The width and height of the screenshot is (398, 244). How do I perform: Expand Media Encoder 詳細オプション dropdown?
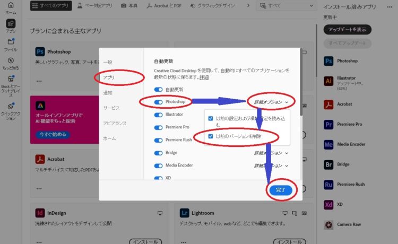point(271,165)
